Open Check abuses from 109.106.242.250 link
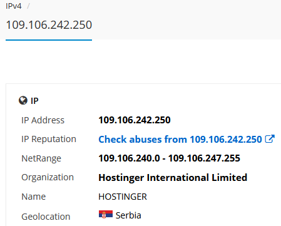Screen dimensions: 281x226 pos(180,139)
